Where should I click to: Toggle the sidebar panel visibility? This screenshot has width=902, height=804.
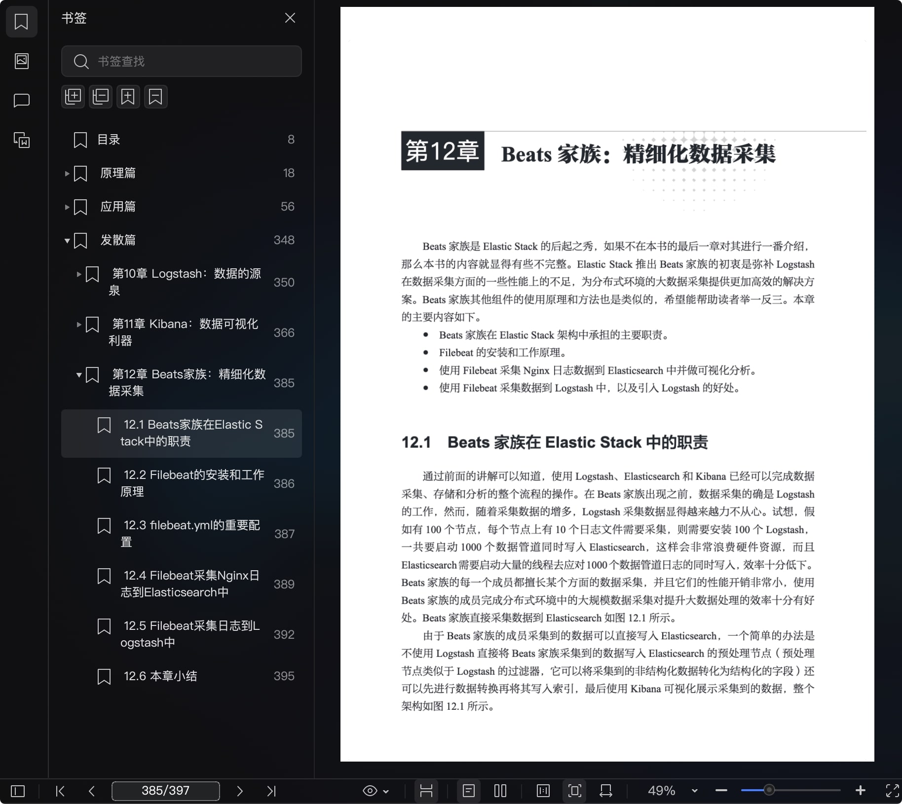[x=18, y=791]
